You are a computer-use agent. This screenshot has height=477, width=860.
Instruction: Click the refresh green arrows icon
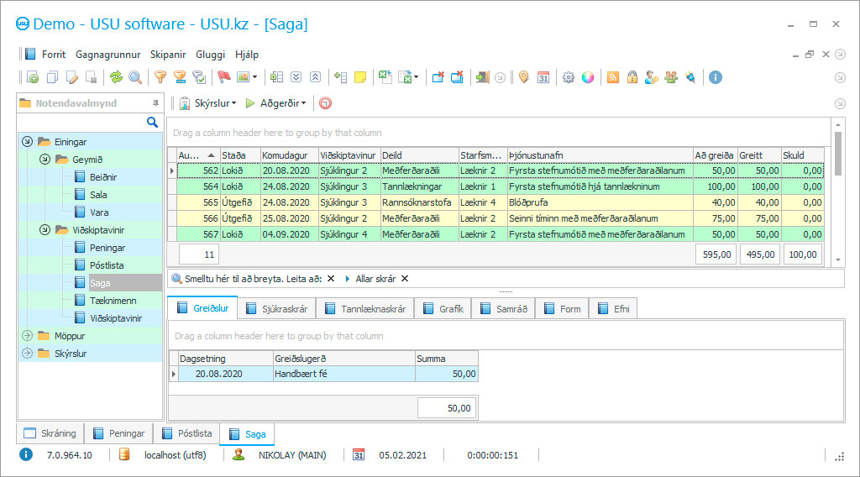pos(116,77)
